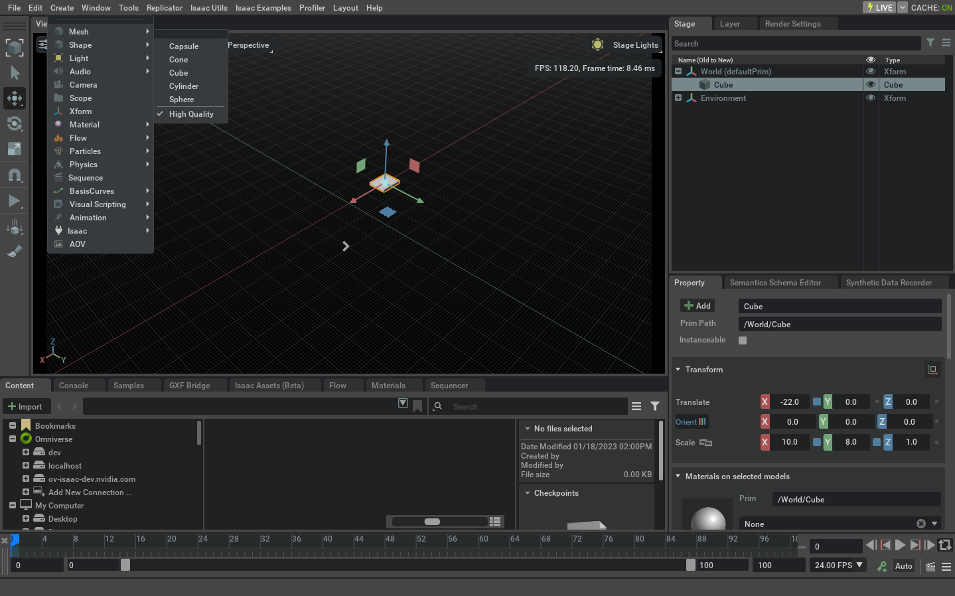This screenshot has height=596, width=955.
Task: Toggle visibility of Cube prim
Action: point(871,84)
